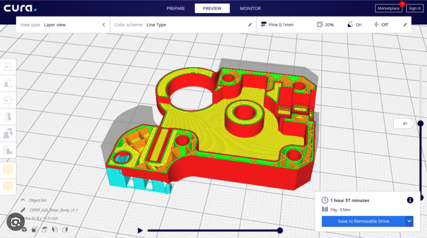Choose extruder 2 button
427x238 pixels.
(8, 186)
